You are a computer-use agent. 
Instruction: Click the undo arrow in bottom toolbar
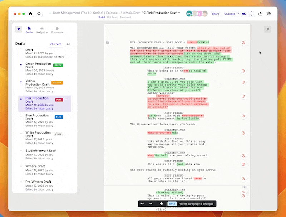tap(142, 204)
